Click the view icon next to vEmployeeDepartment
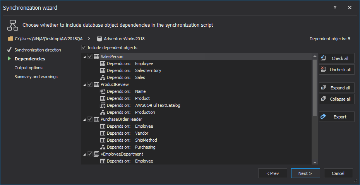 96,154
